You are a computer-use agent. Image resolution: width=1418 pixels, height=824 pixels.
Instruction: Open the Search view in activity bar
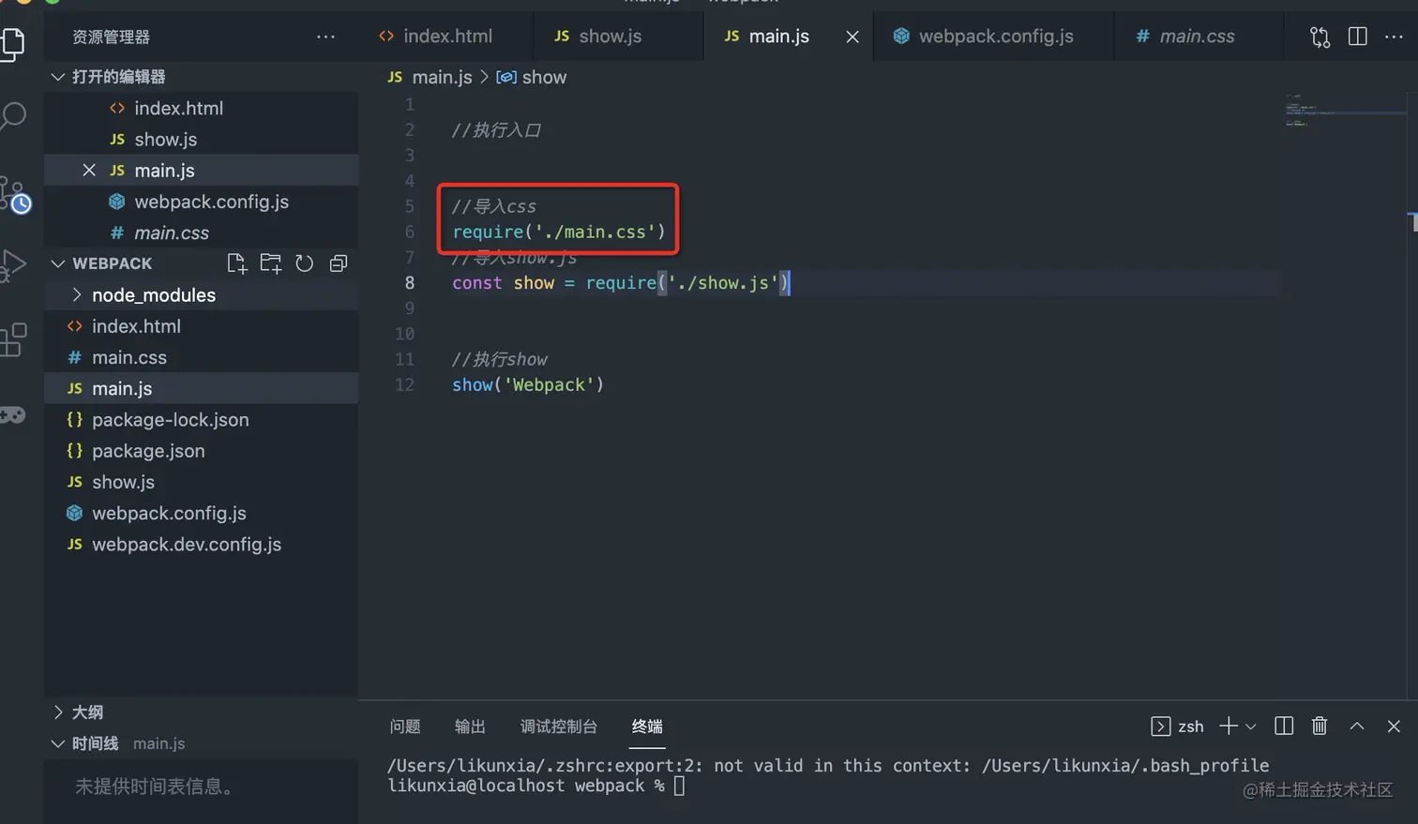coord(13,116)
